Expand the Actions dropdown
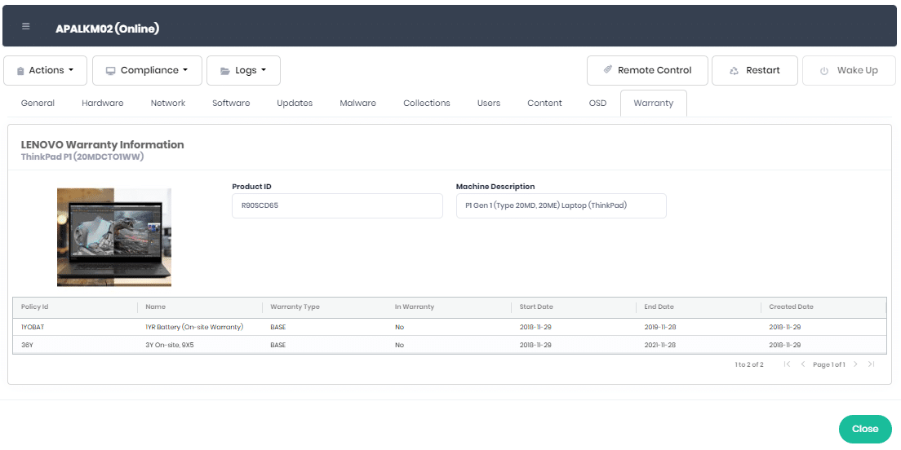901x450 pixels. pos(45,71)
